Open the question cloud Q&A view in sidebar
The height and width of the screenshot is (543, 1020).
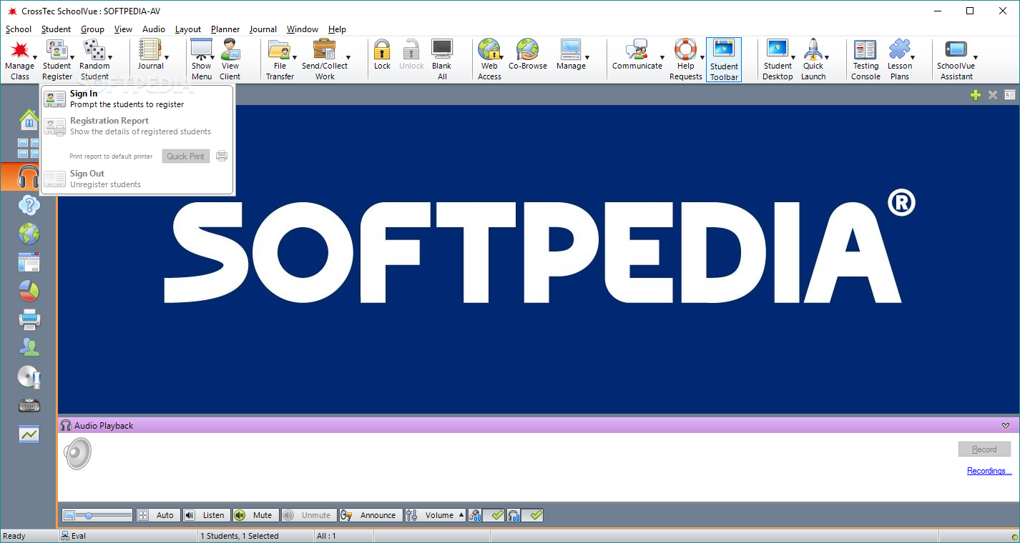[29, 205]
